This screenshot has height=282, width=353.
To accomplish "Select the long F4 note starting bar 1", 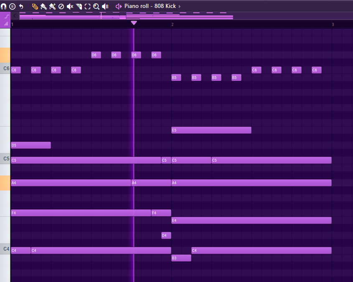I will click(x=81, y=213).
